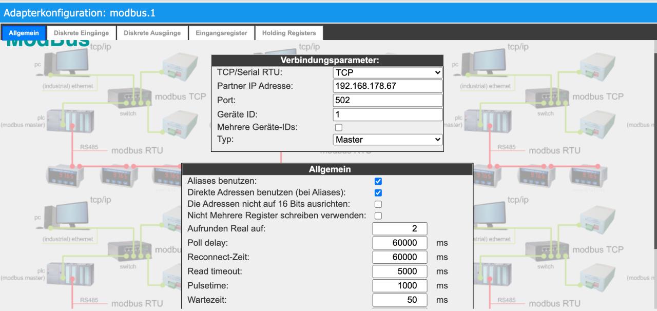Click the Pulsetime input field
This screenshot has height=311, width=657.
coord(400,286)
